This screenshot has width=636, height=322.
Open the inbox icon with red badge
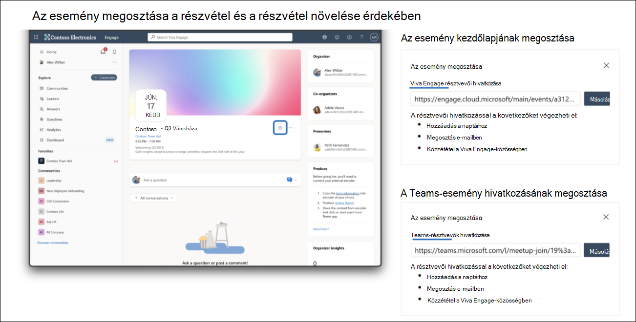(x=103, y=51)
